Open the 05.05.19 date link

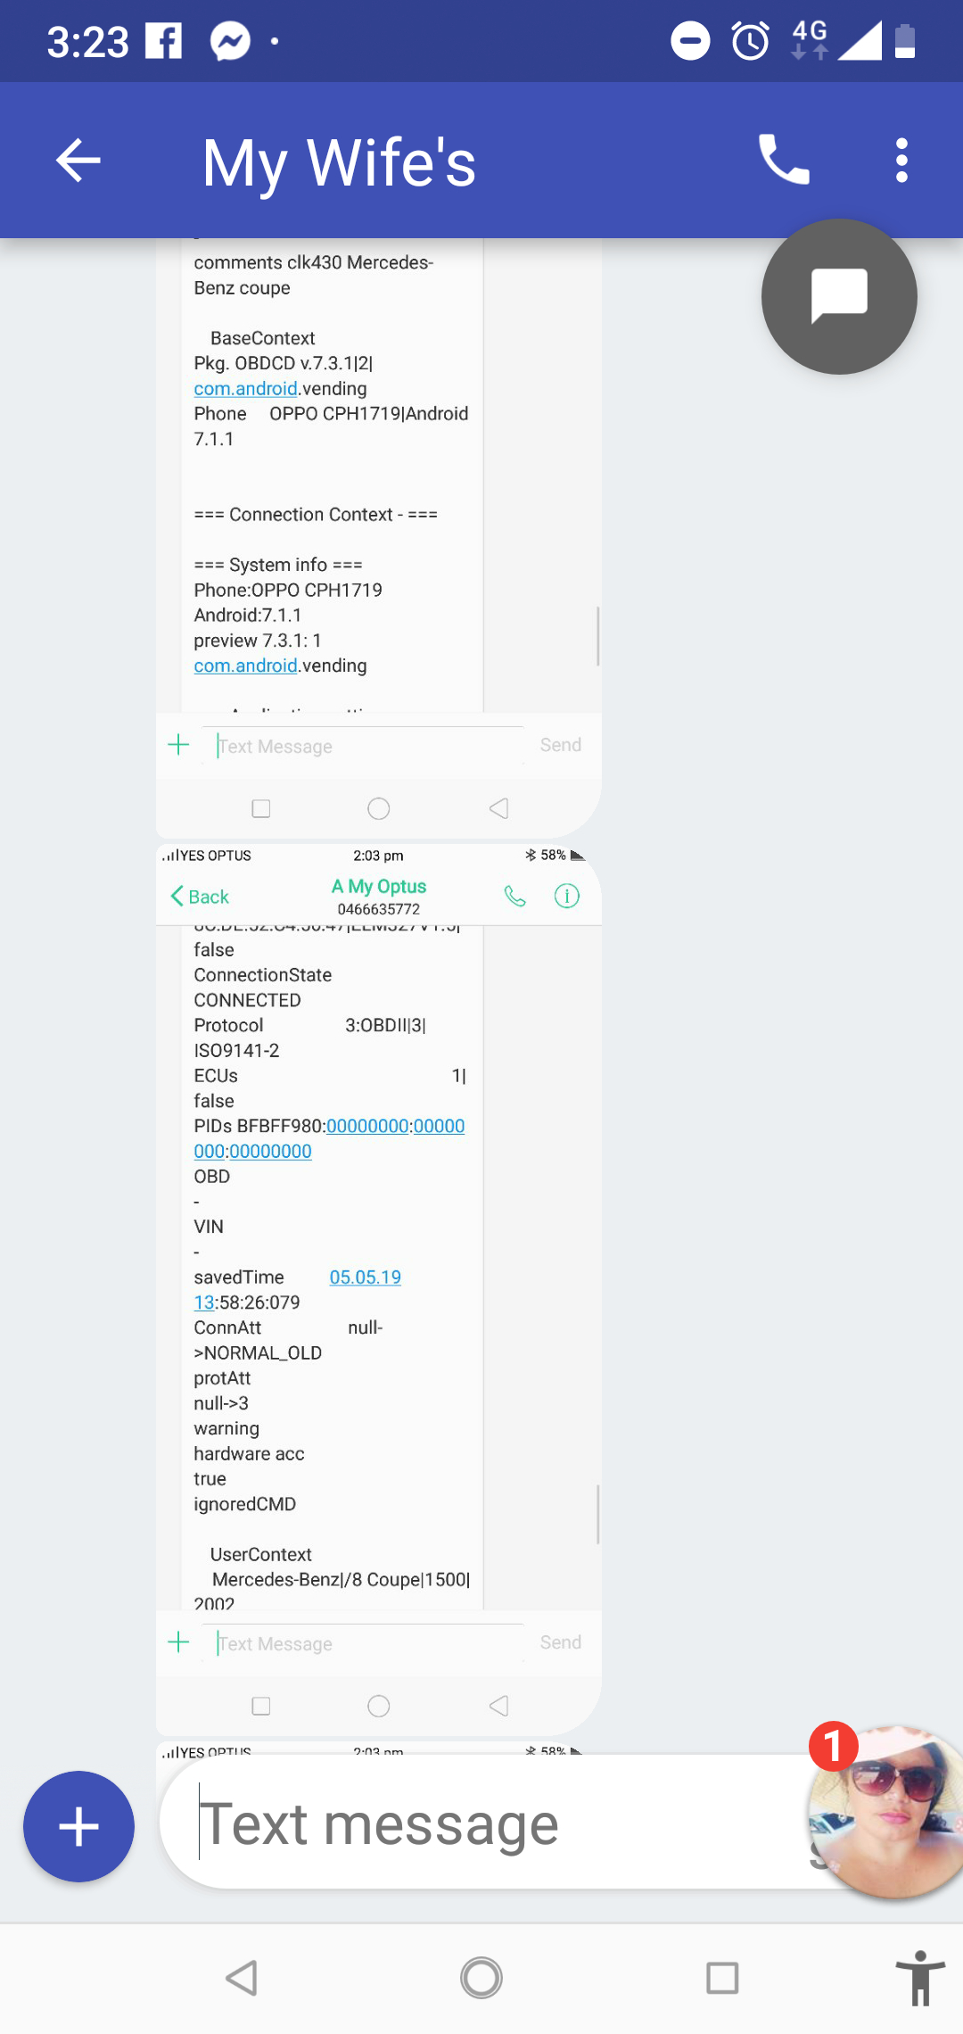pos(365,1277)
